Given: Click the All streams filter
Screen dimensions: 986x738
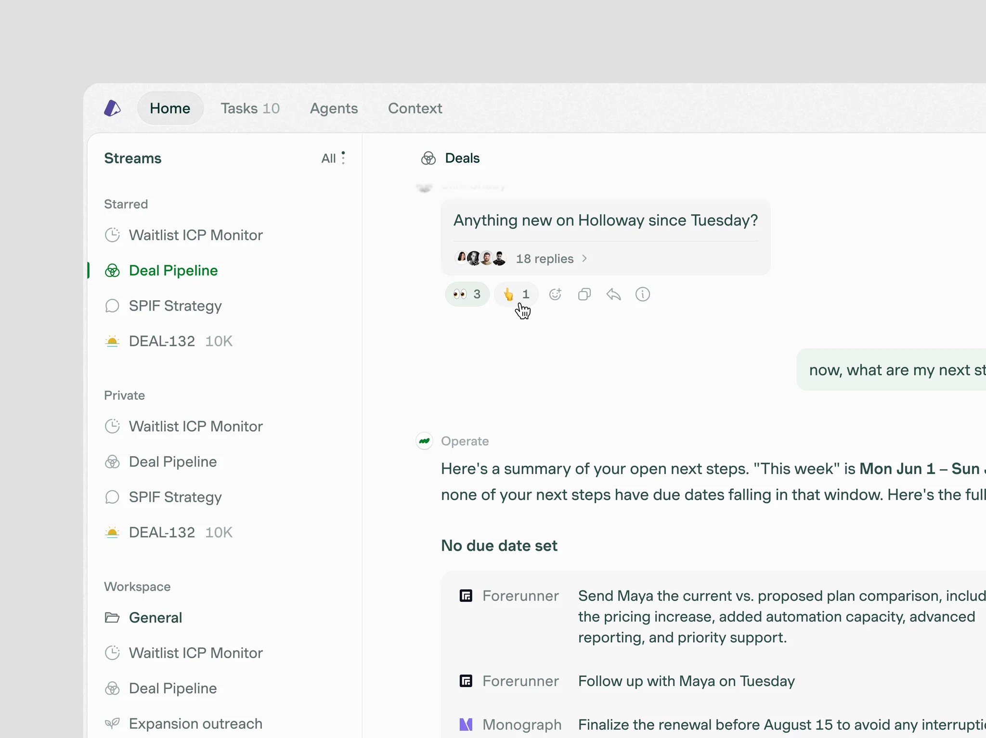Looking at the screenshot, I should click(328, 158).
